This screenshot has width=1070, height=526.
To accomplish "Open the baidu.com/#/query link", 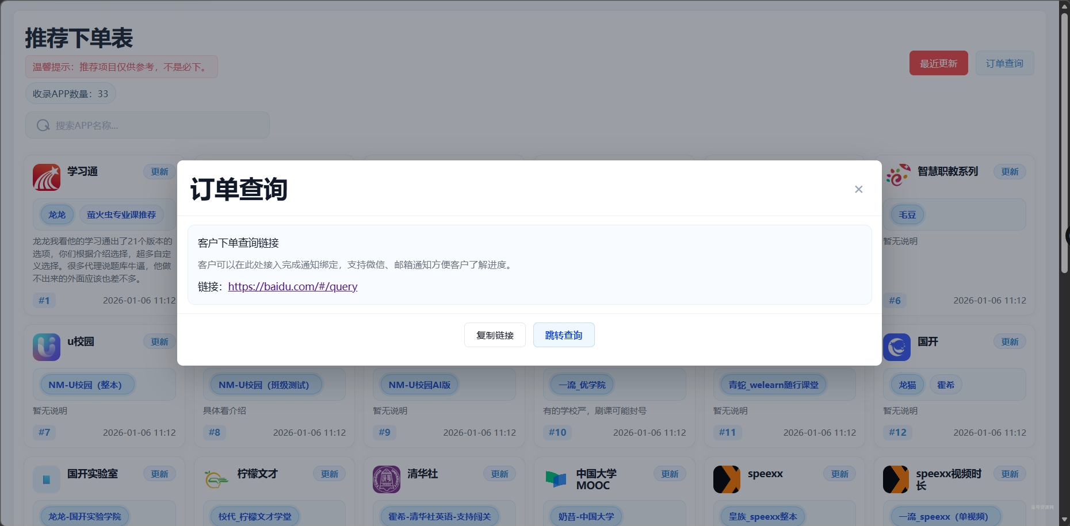I will [x=292, y=286].
